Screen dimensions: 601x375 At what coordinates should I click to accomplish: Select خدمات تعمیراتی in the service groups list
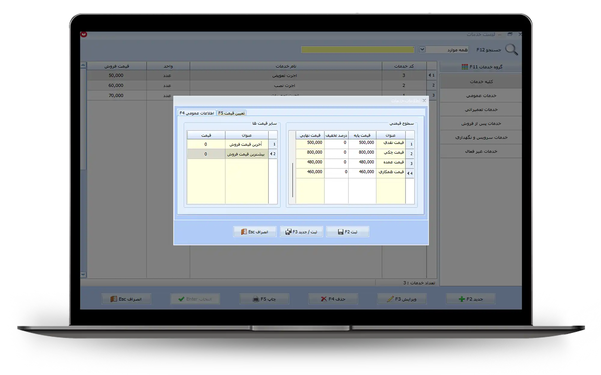[481, 109]
